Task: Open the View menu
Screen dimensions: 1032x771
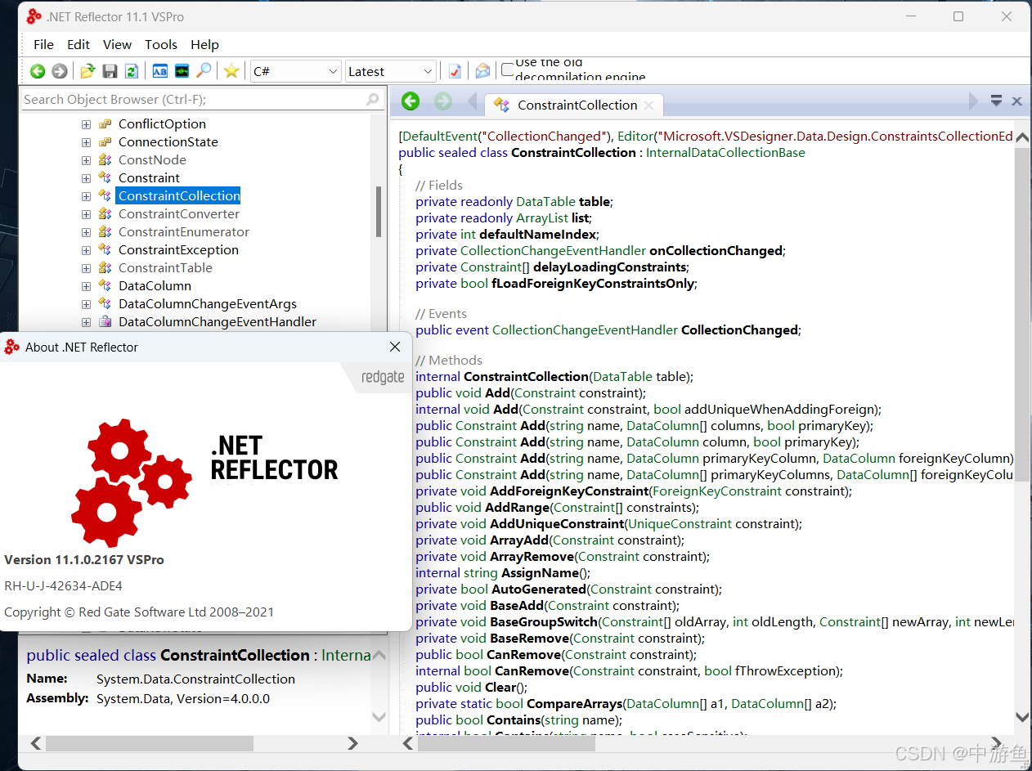Action: coord(117,44)
